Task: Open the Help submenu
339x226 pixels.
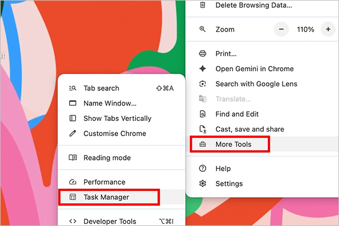Action: [262, 168]
